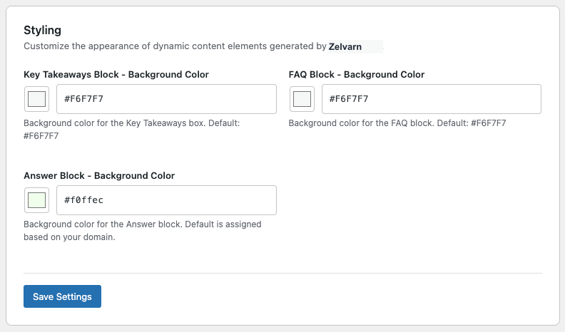Click the divider line above Save Settings
This screenshot has width=565, height=332.
coord(283,273)
